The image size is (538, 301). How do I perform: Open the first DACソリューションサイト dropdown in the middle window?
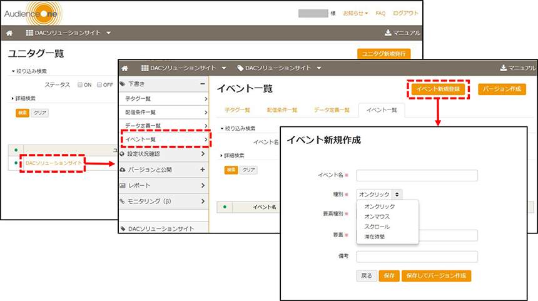click(x=224, y=68)
